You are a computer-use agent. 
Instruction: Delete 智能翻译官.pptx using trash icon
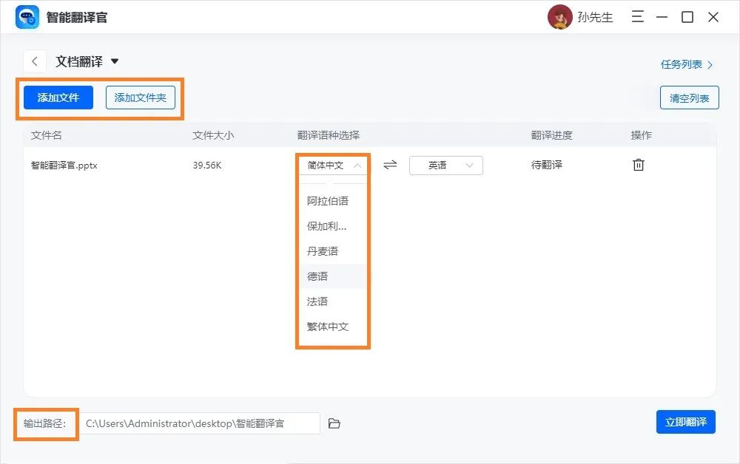tap(638, 165)
